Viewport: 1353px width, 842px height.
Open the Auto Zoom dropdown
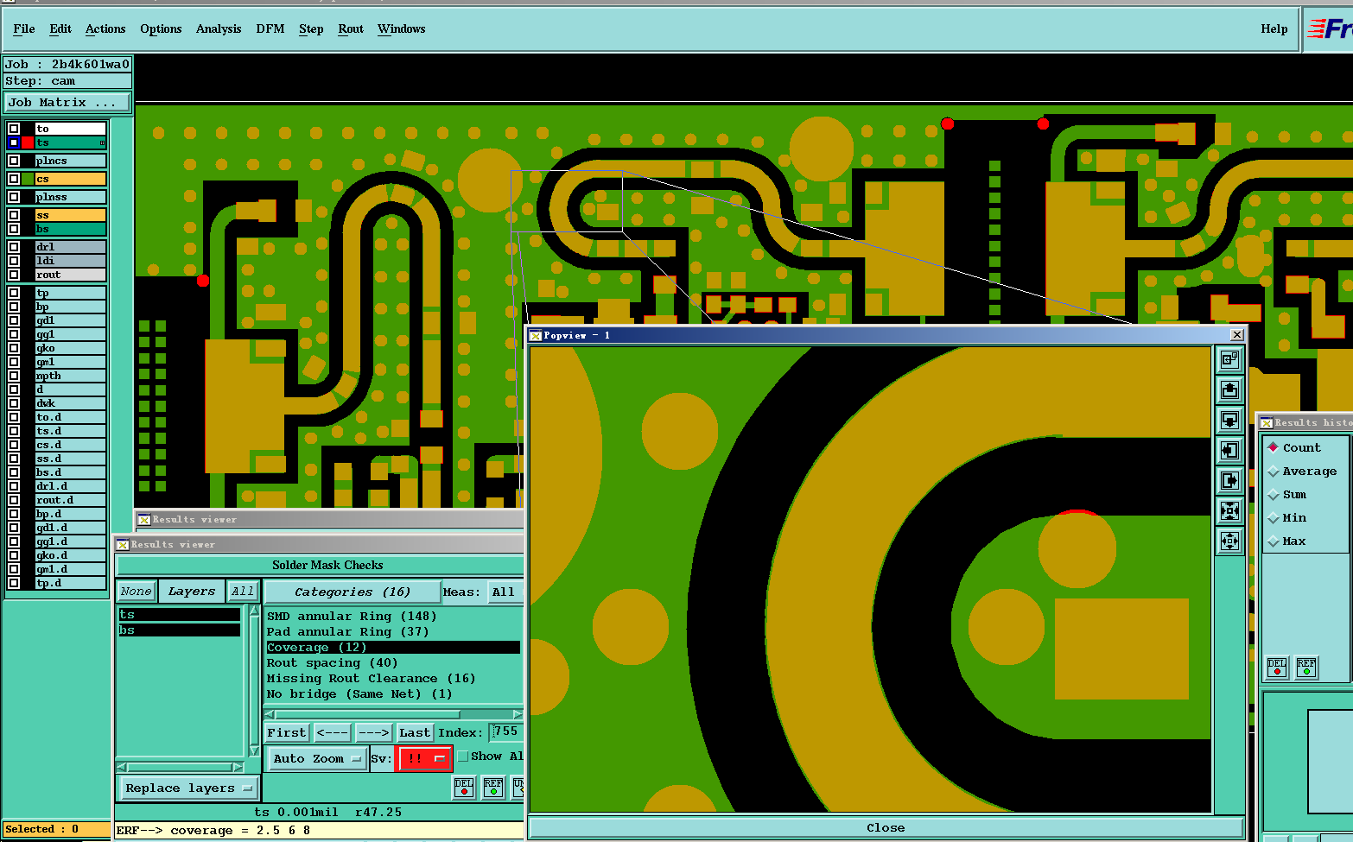317,758
